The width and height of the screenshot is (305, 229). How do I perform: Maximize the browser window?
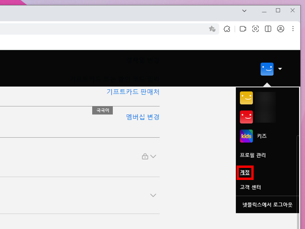(278, 10)
